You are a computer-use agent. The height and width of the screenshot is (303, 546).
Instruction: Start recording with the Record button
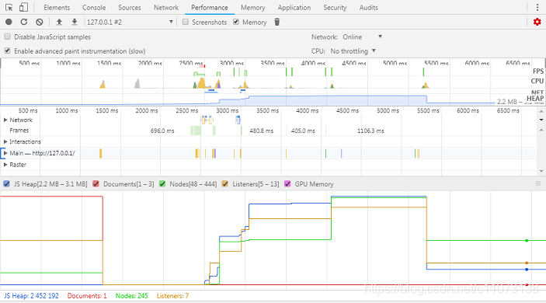[9, 22]
